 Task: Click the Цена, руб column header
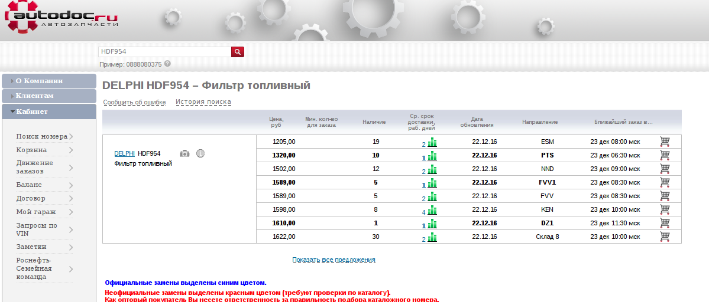click(x=276, y=122)
